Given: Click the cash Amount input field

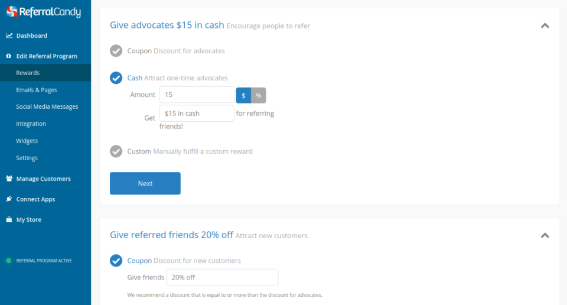Looking at the screenshot, I should coord(197,95).
